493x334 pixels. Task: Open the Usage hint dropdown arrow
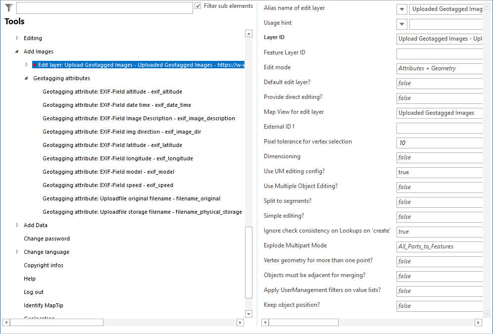[402, 24]
